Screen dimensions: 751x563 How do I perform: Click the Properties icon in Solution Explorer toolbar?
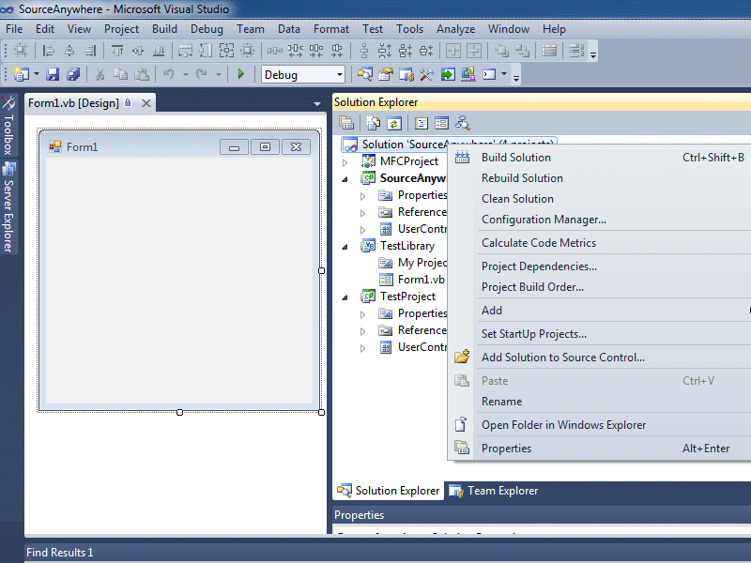click(346, 123)
